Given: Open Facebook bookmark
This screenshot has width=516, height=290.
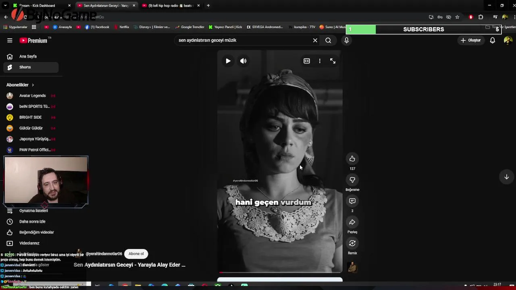Looking at the screenshot, I should coord(97,27).
